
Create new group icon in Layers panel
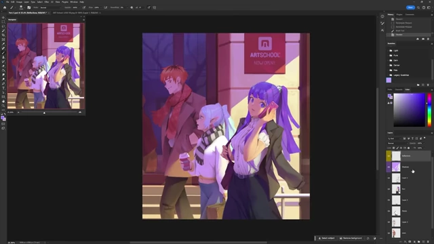pyautogui.click(x=419, y=241)
